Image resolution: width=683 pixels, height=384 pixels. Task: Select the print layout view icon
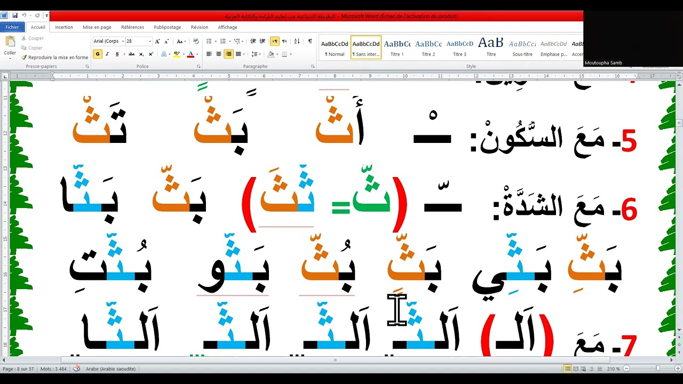point(568,369)
